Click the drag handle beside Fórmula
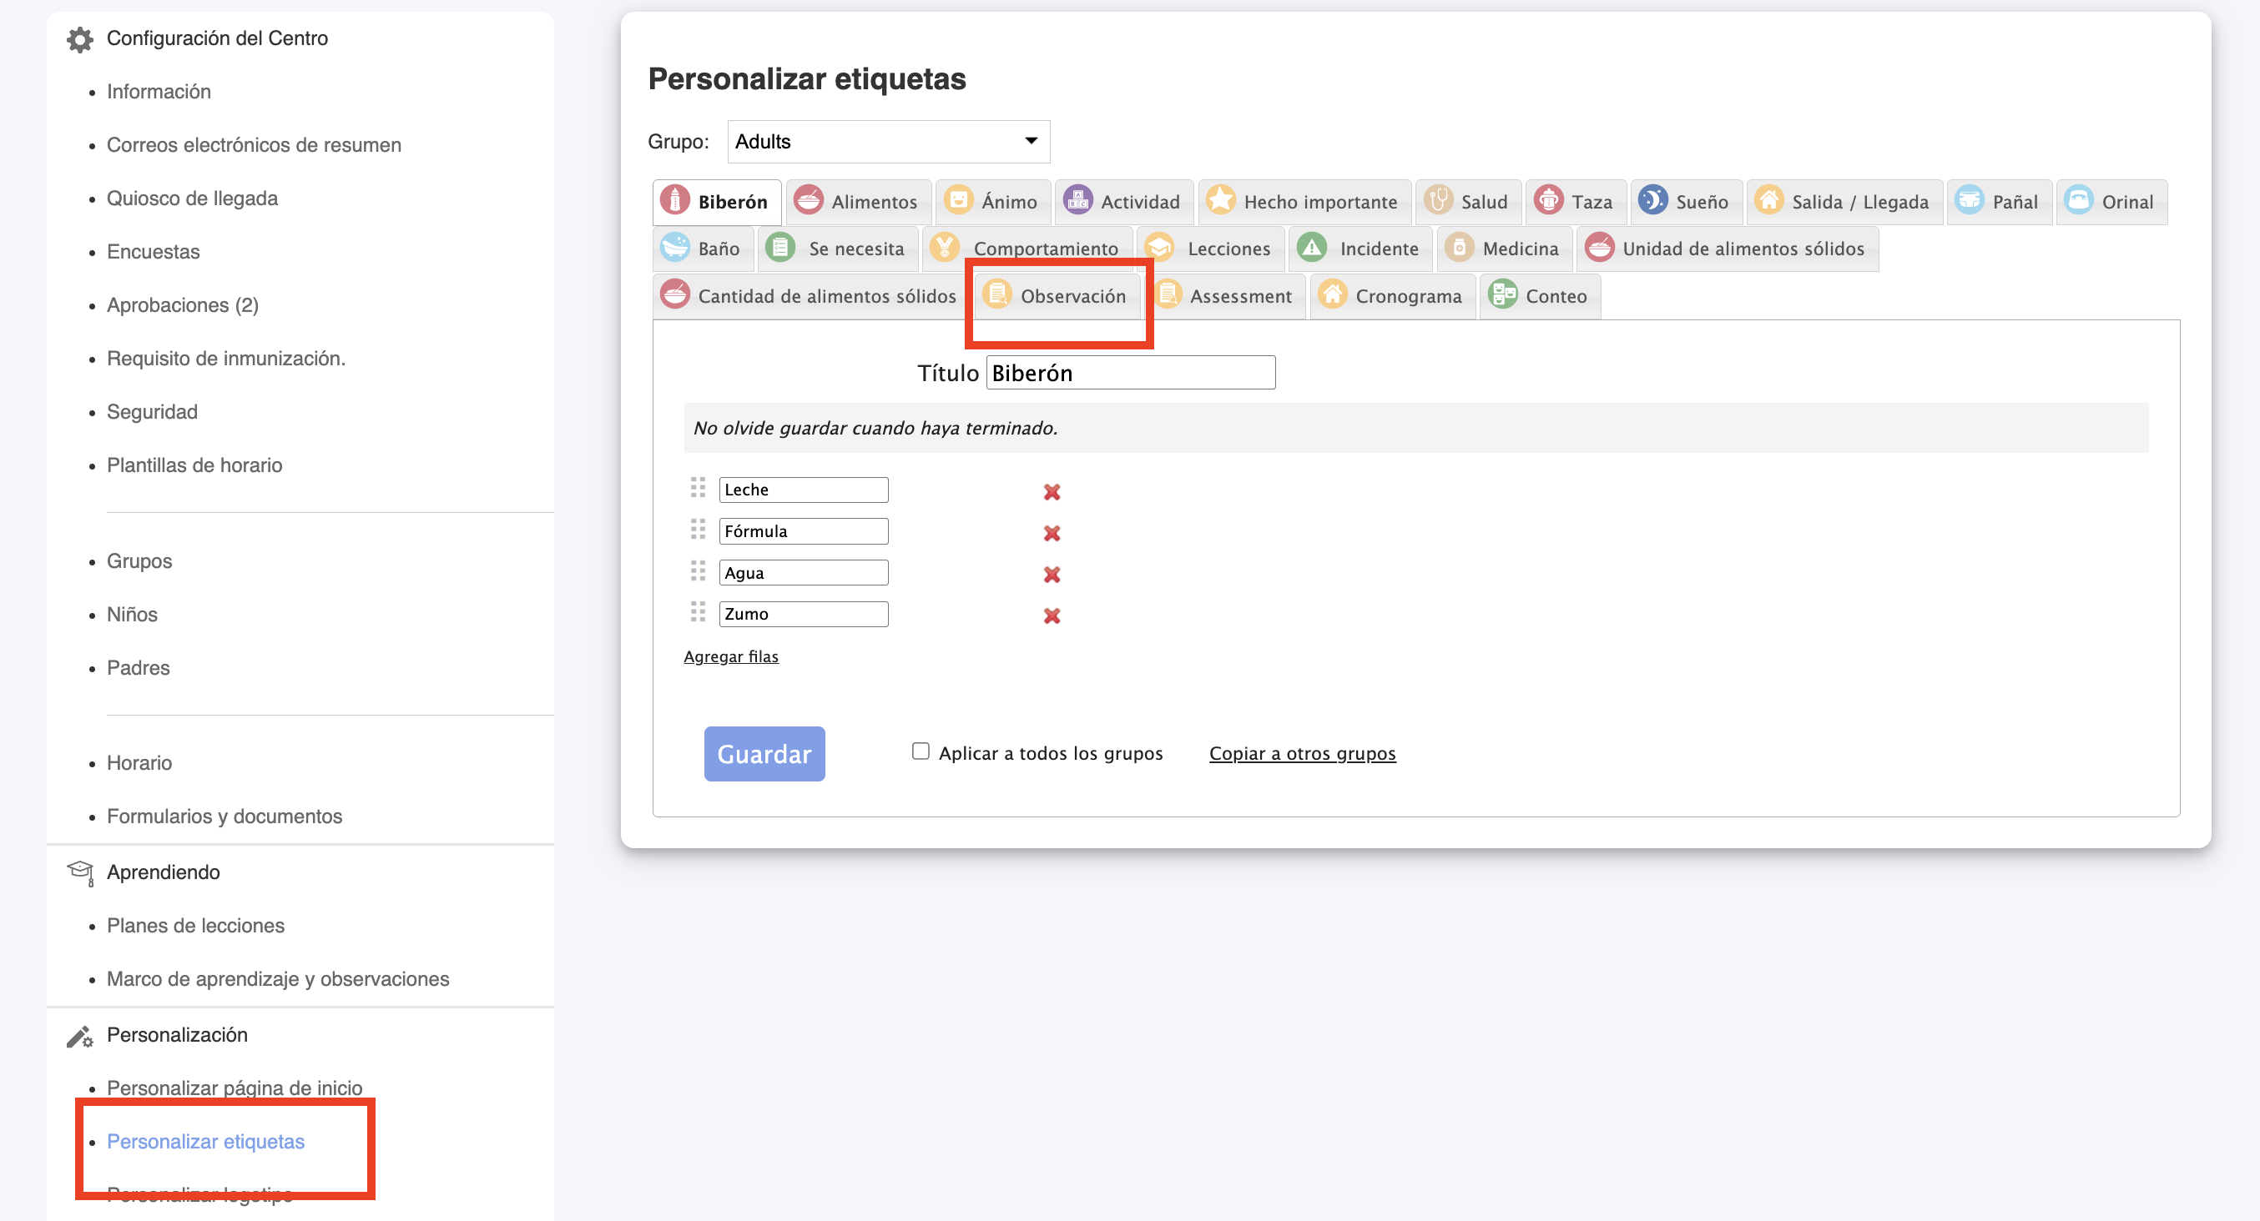Viewport: 2260px width, 1221px height. 698,530
